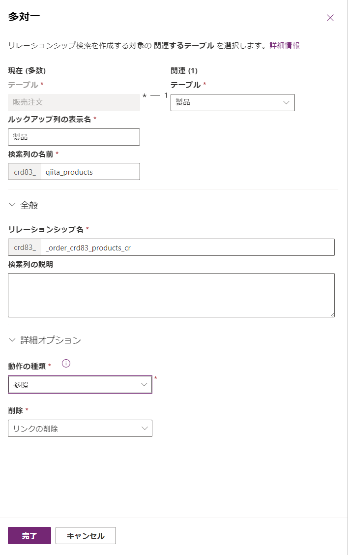Open the 動作の種類 dropdown showing 参照
Screen dimensions: 348x555
tap(79, 384)
